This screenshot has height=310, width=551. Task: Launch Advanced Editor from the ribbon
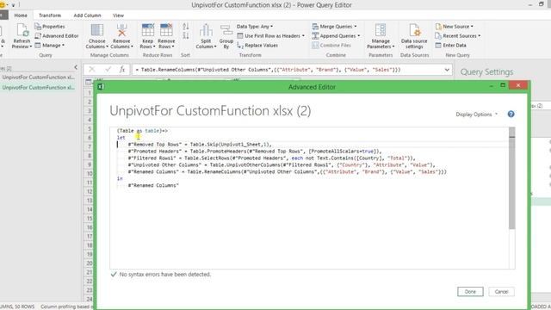point(57,36)
